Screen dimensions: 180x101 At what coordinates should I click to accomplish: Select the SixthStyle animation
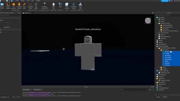(x=167, y=63)
